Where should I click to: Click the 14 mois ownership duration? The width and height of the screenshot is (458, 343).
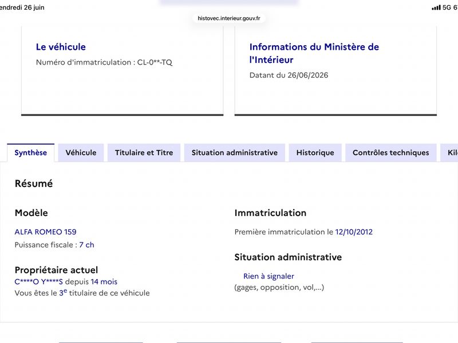click(x=104, y=282)
